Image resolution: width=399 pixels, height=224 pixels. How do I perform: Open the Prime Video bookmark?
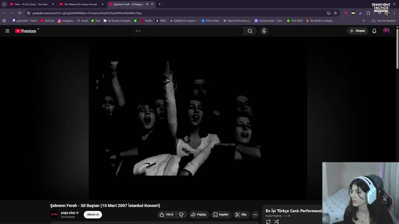pyautogui.click(x=210, y=21)
